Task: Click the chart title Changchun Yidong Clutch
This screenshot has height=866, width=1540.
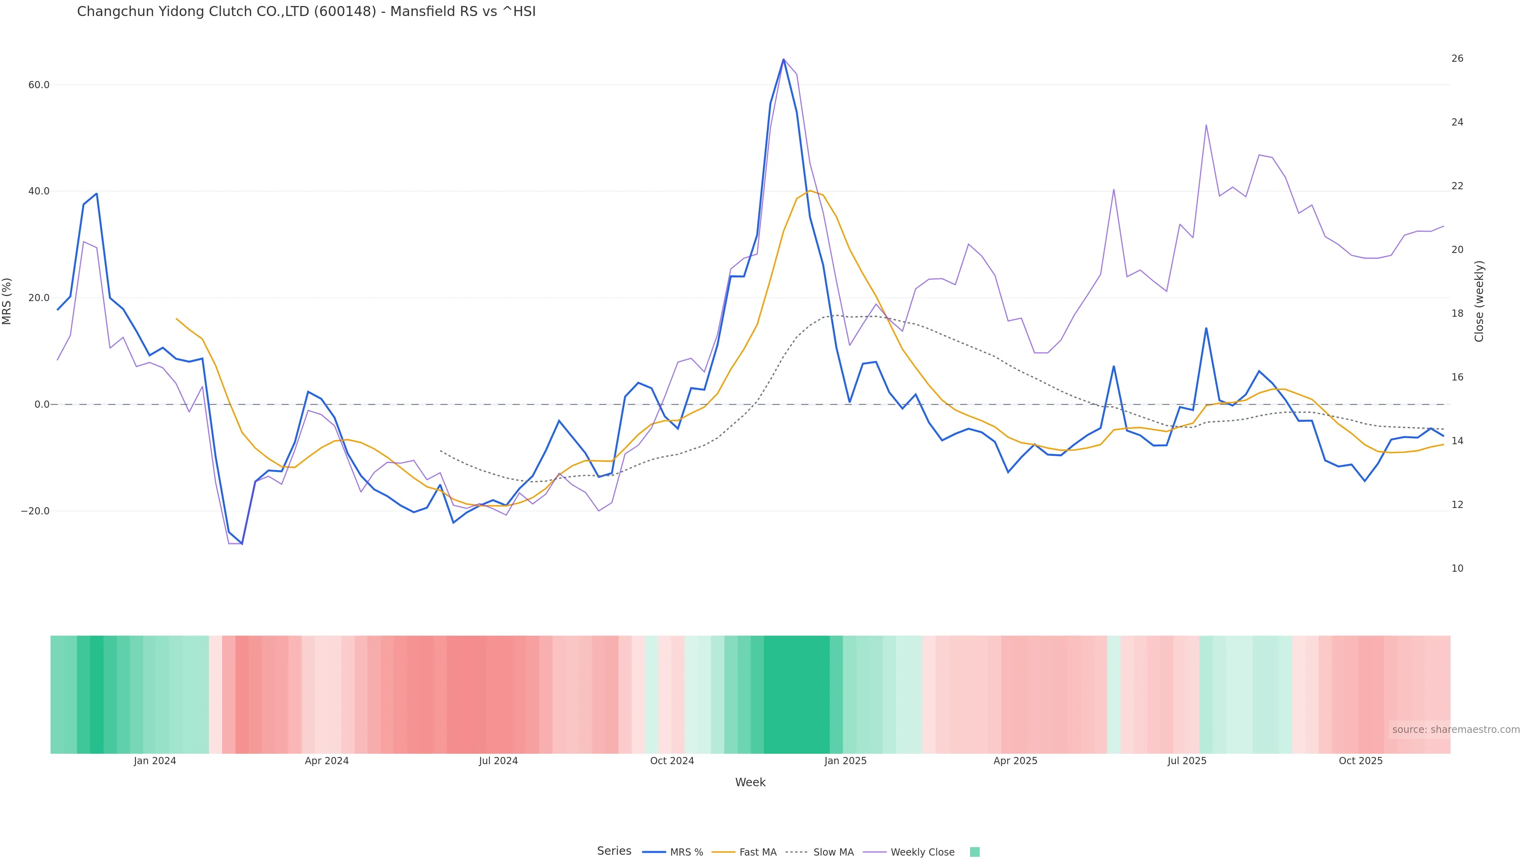Action: pyautogui.click(x=306, y=11)
